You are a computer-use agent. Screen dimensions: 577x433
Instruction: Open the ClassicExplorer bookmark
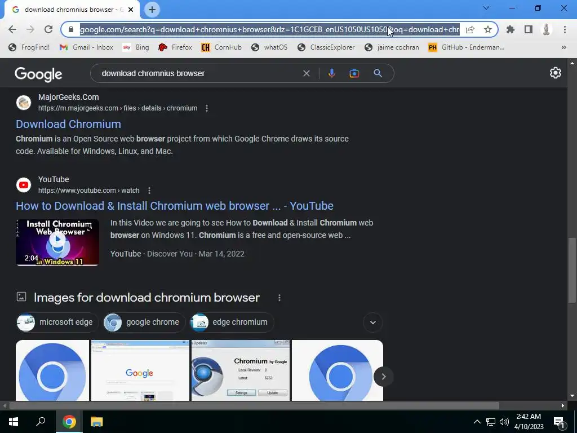(326, 47)
